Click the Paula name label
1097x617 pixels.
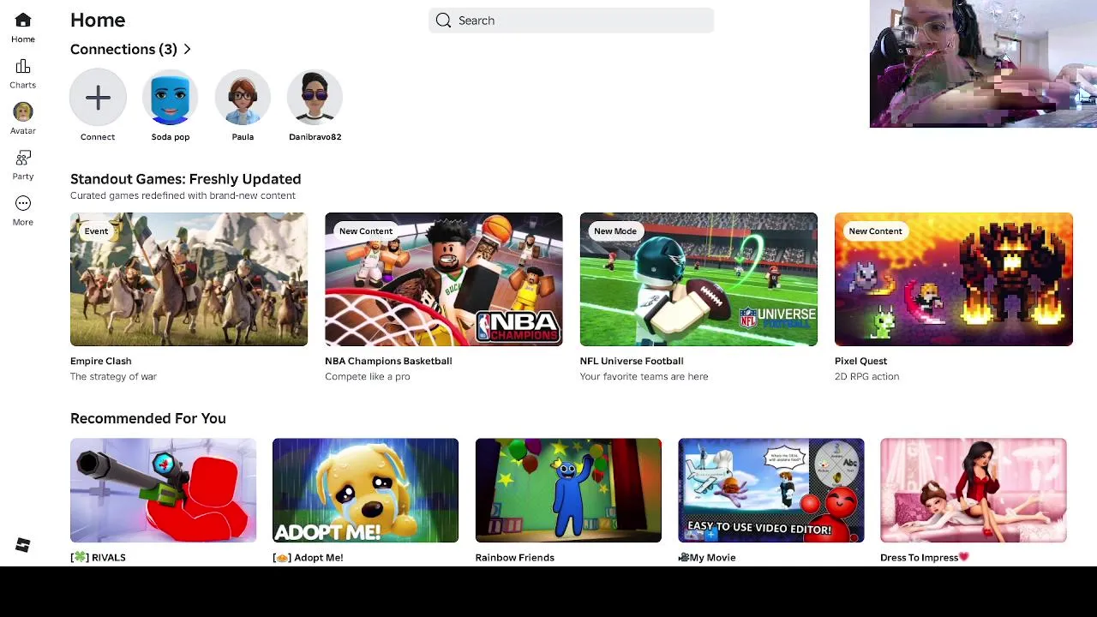tap(243, 137)
